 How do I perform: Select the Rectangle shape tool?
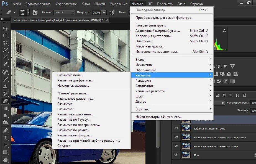5,152
